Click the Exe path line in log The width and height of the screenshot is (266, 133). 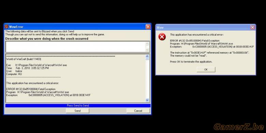coord(36,65)
